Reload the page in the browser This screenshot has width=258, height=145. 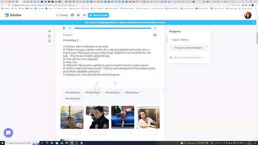8,5
